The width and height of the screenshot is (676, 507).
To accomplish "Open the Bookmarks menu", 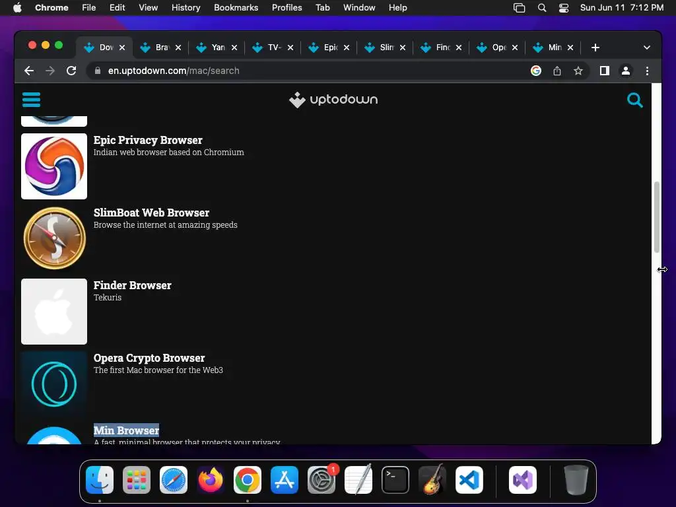I will pos(236,8).
